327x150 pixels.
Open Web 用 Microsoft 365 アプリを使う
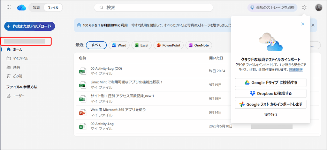tap(118, 110)
